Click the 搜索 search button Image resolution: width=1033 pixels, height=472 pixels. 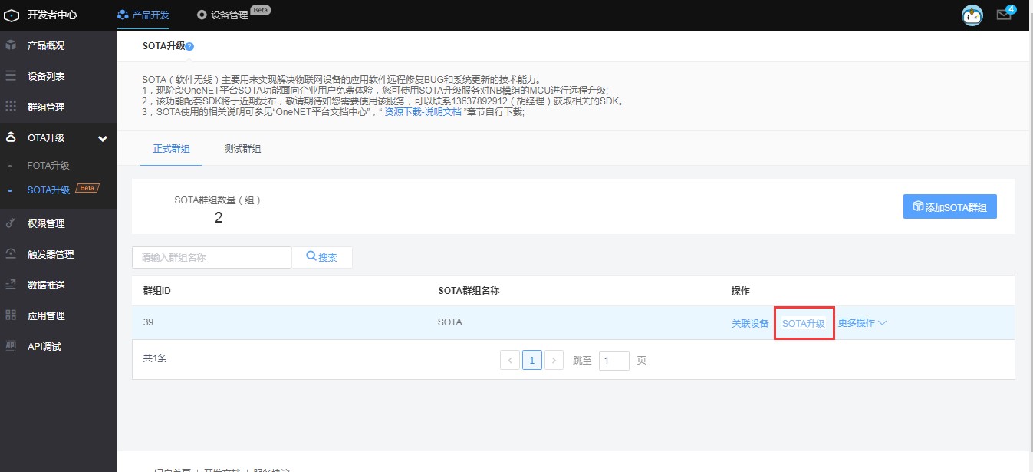click(x=322, y=257)
